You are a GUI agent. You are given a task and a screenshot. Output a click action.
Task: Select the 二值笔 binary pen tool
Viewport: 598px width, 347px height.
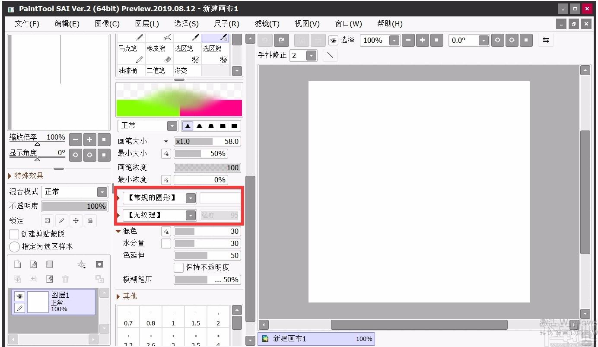[159, 70]
